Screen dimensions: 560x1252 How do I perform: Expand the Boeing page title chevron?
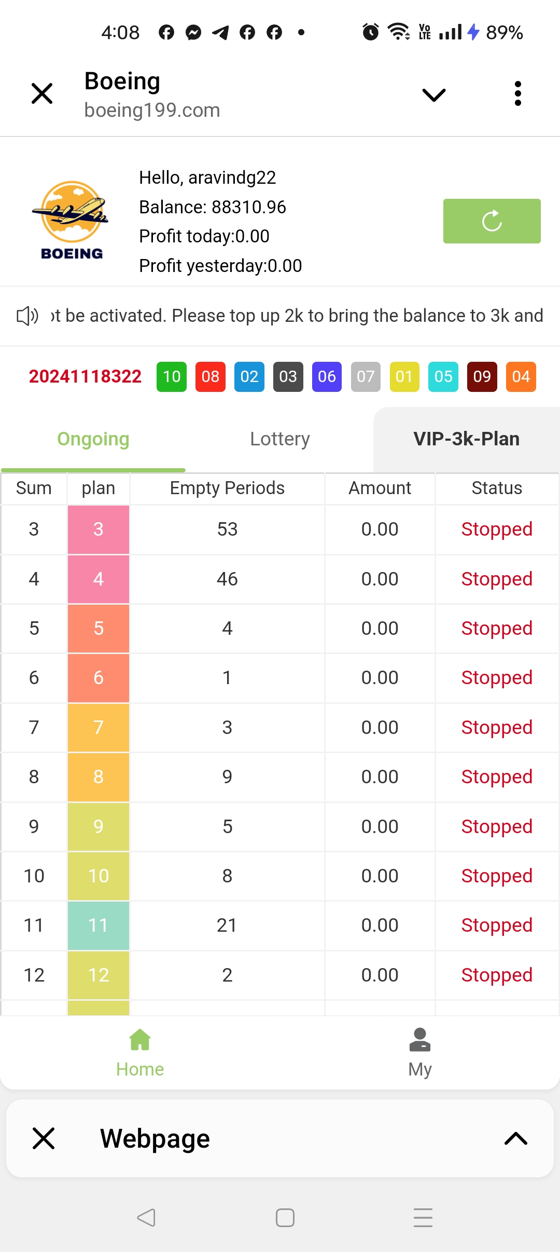pos(433,95)
